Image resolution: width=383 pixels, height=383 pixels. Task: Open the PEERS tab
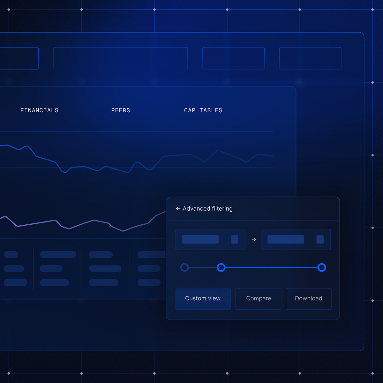(x=121, y=110)
